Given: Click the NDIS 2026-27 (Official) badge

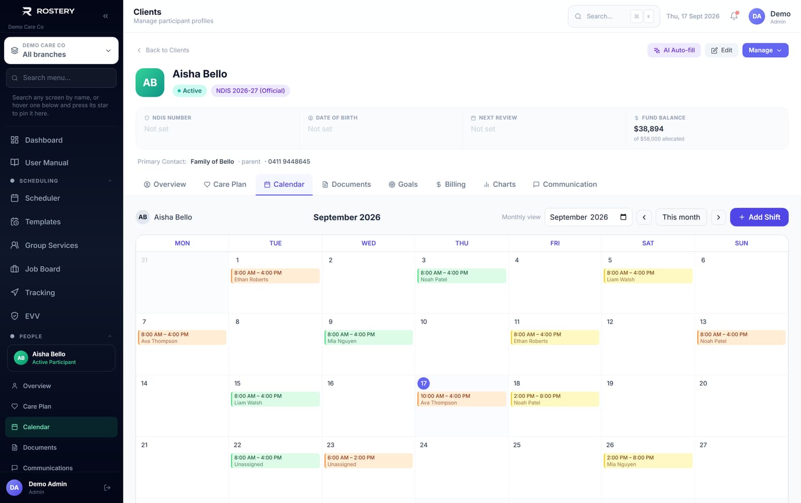Looking at the screenshot, I should (250, 91).
